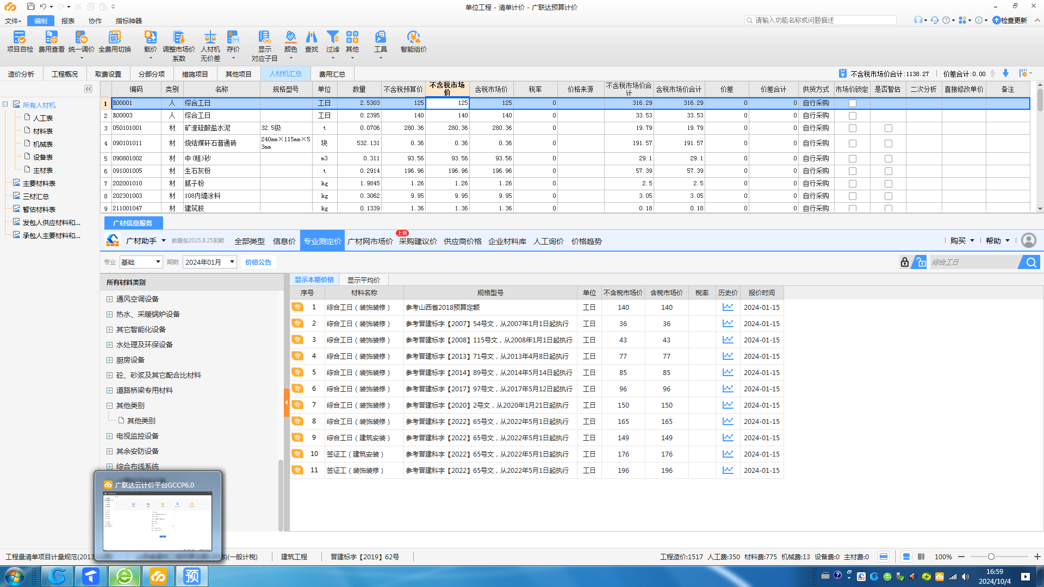1044x587 pixels.
Task: Open the 专业 dropdown showing 基础
Action: click(x=141, y=262)
